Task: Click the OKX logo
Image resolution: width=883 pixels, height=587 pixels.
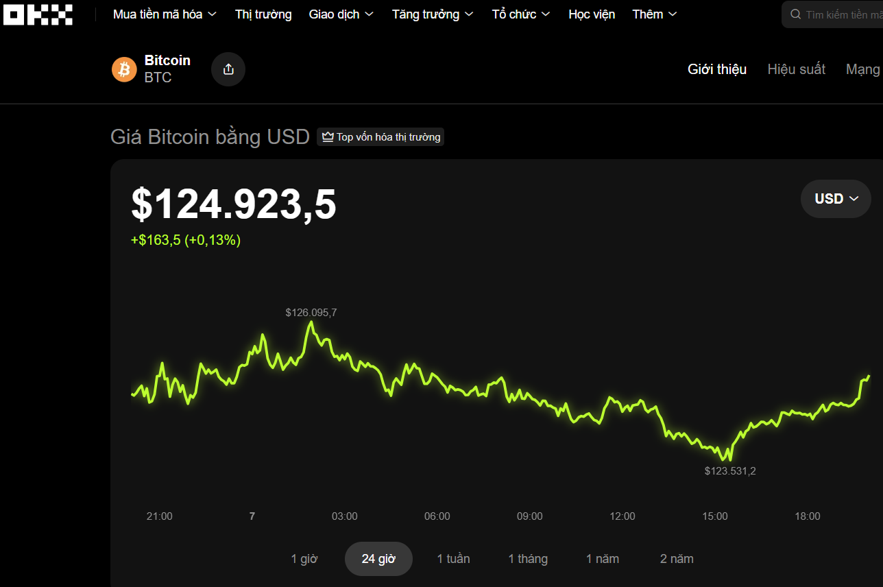Action: point(38,14)
